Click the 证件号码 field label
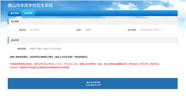Image resolution: width=186 pixels, height=99 pixels. (132, 30)
